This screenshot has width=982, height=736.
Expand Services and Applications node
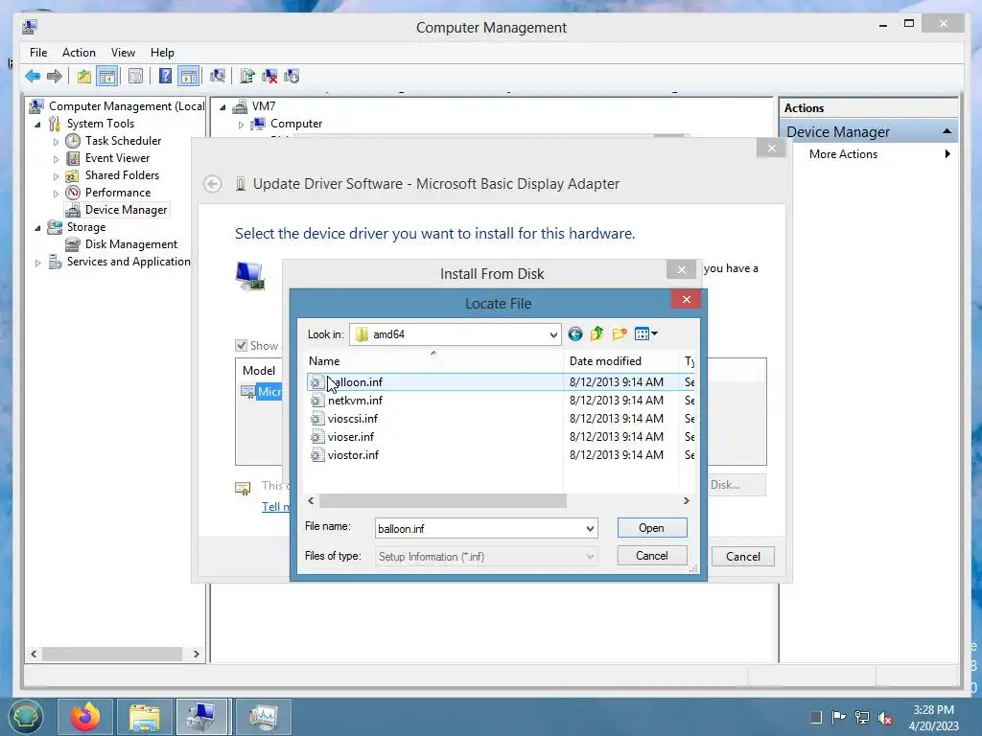37,263
